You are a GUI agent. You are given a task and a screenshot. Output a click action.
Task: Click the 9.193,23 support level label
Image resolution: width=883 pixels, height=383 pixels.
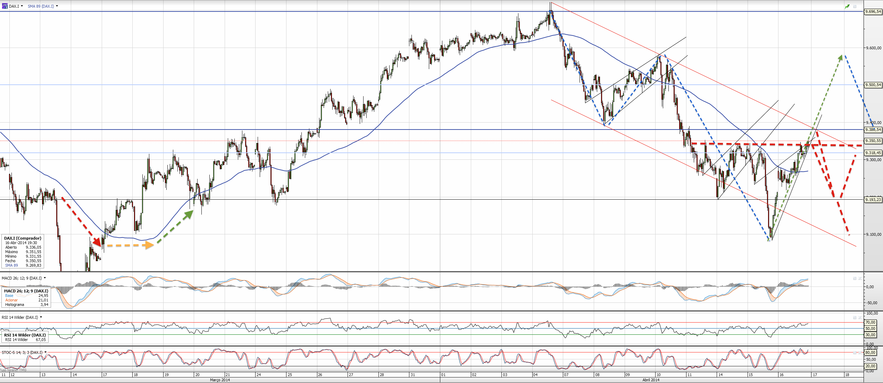coord(873,199)
